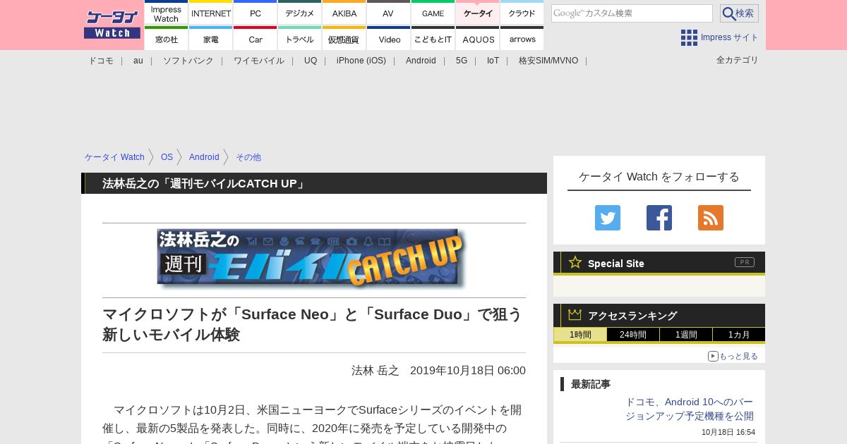Click the Impress サイト grid icon
The height and width of the screenshot is (444, 847).
(689, 37)
